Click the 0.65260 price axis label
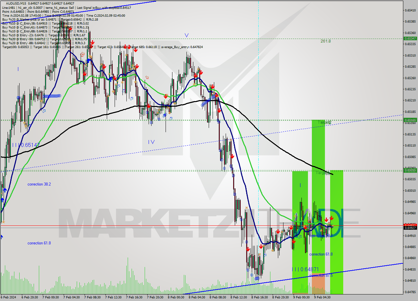The height and width of the screenshot is (301, 418). click(410, 78)
